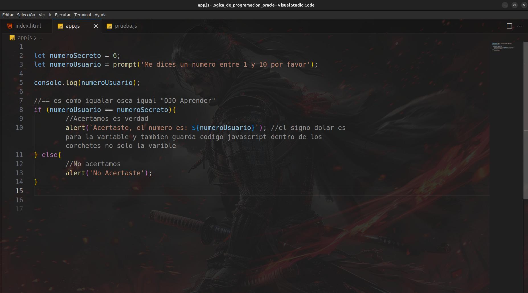Click the JS icon in the breadcrumb
This screenshot has width=528, height=293.
[x=12, y=38]
